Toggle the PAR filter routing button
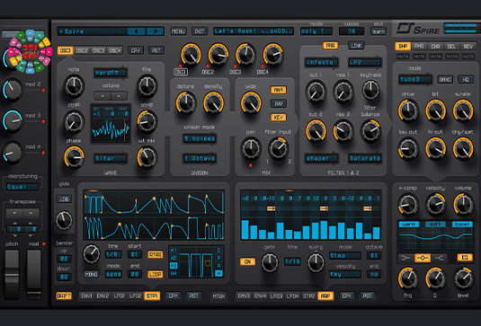 (x=330, y=46)
